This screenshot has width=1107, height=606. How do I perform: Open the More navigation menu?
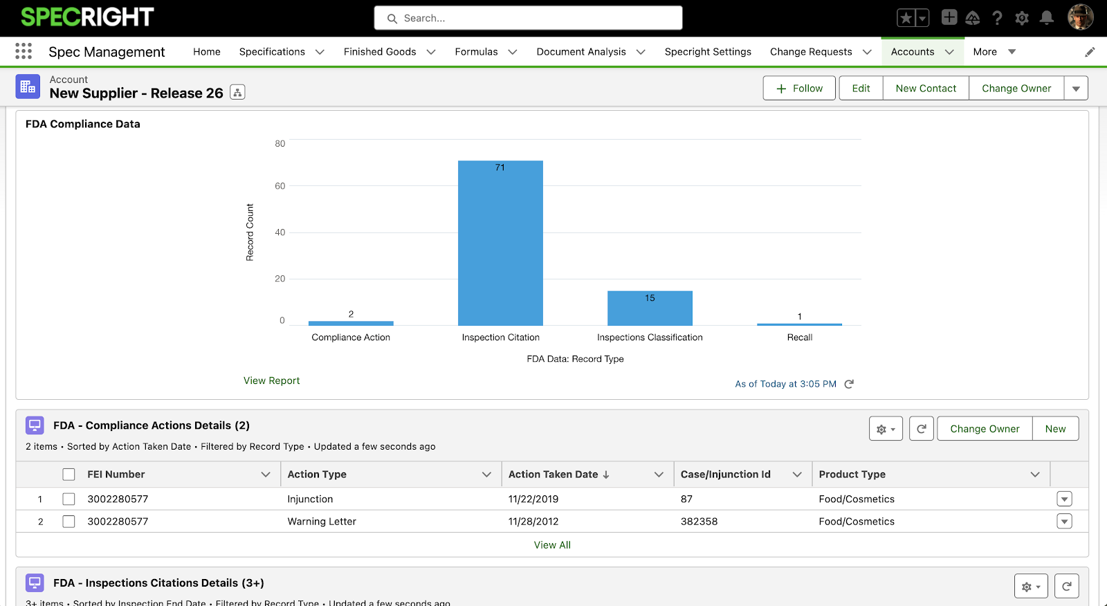coord(995,52)
